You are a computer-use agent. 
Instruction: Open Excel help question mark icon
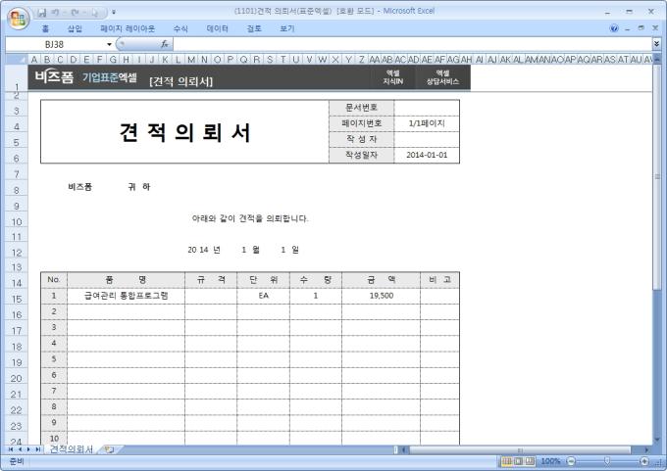click(x=614, y=28)
